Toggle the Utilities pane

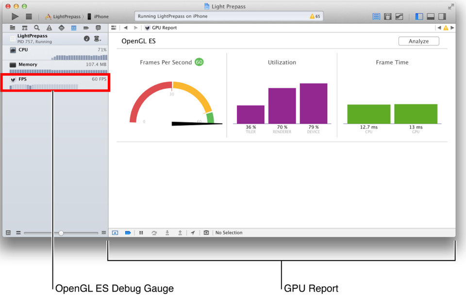[442, 16]
